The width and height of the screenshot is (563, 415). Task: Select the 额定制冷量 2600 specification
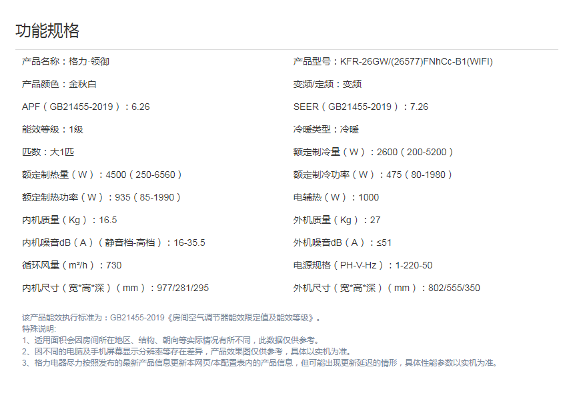pos(373,152)
